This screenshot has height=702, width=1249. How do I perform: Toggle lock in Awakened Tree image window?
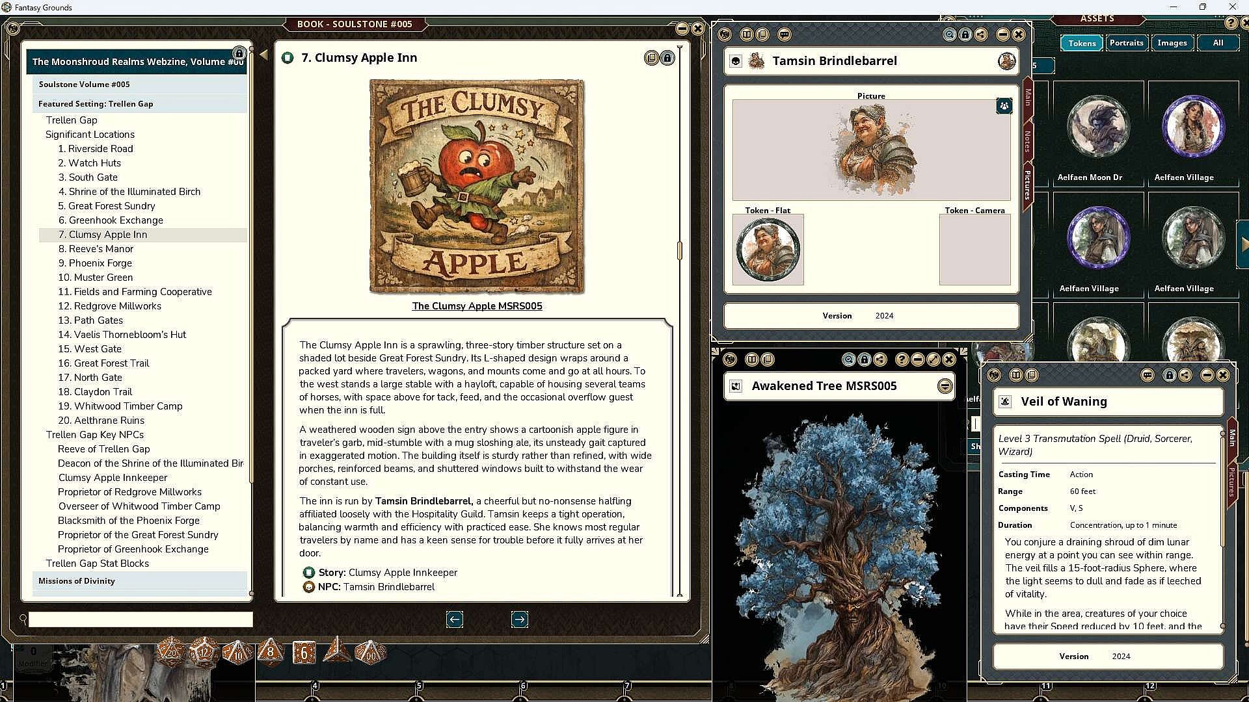pyautogui.click(x=864, y=359)
